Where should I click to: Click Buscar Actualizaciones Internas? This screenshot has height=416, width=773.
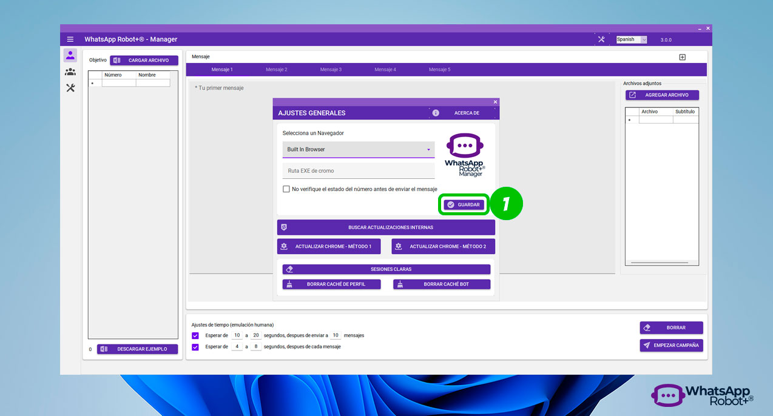(x=386, y=227)
